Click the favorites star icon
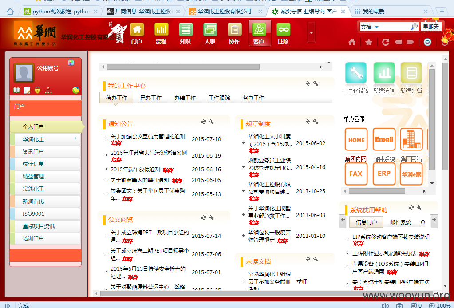Screen dimensions: 454x308 (x=369, y=42)
